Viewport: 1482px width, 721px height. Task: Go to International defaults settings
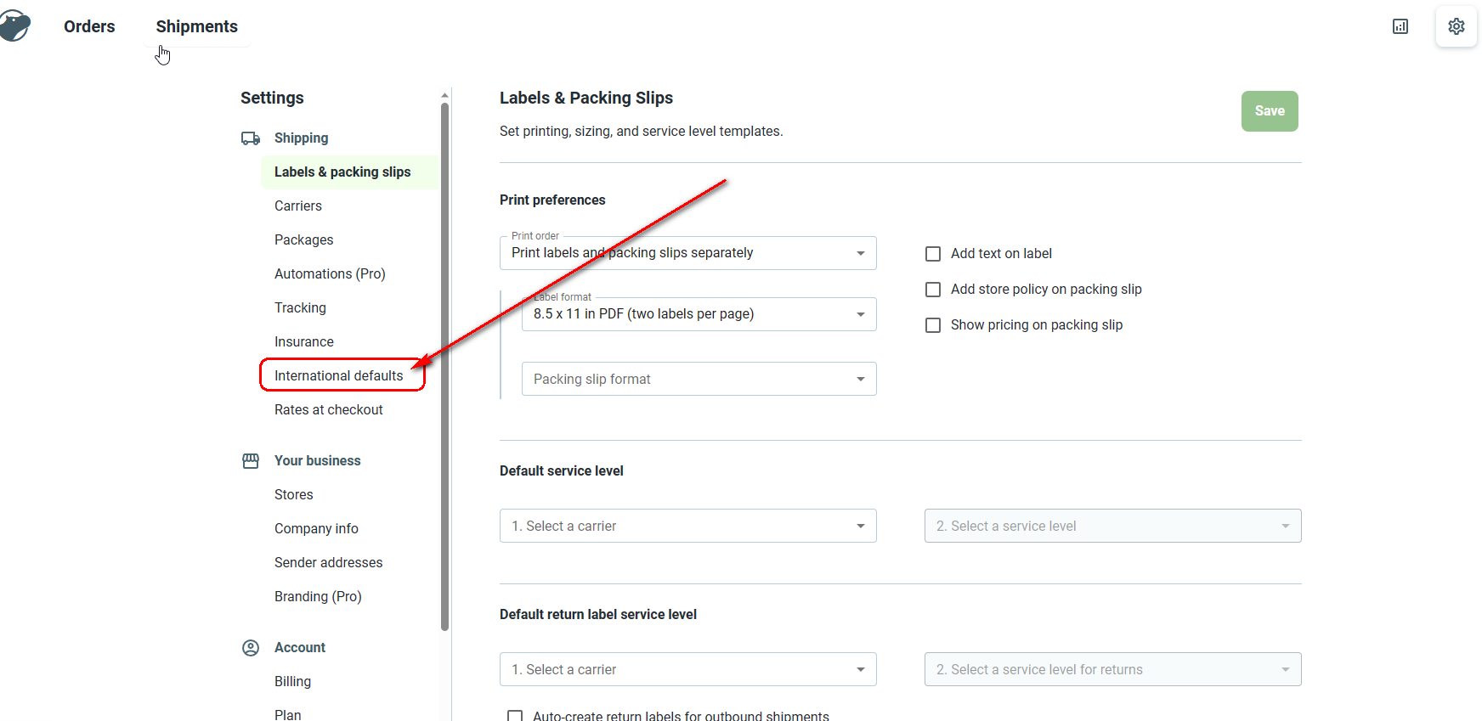[339, 375]
